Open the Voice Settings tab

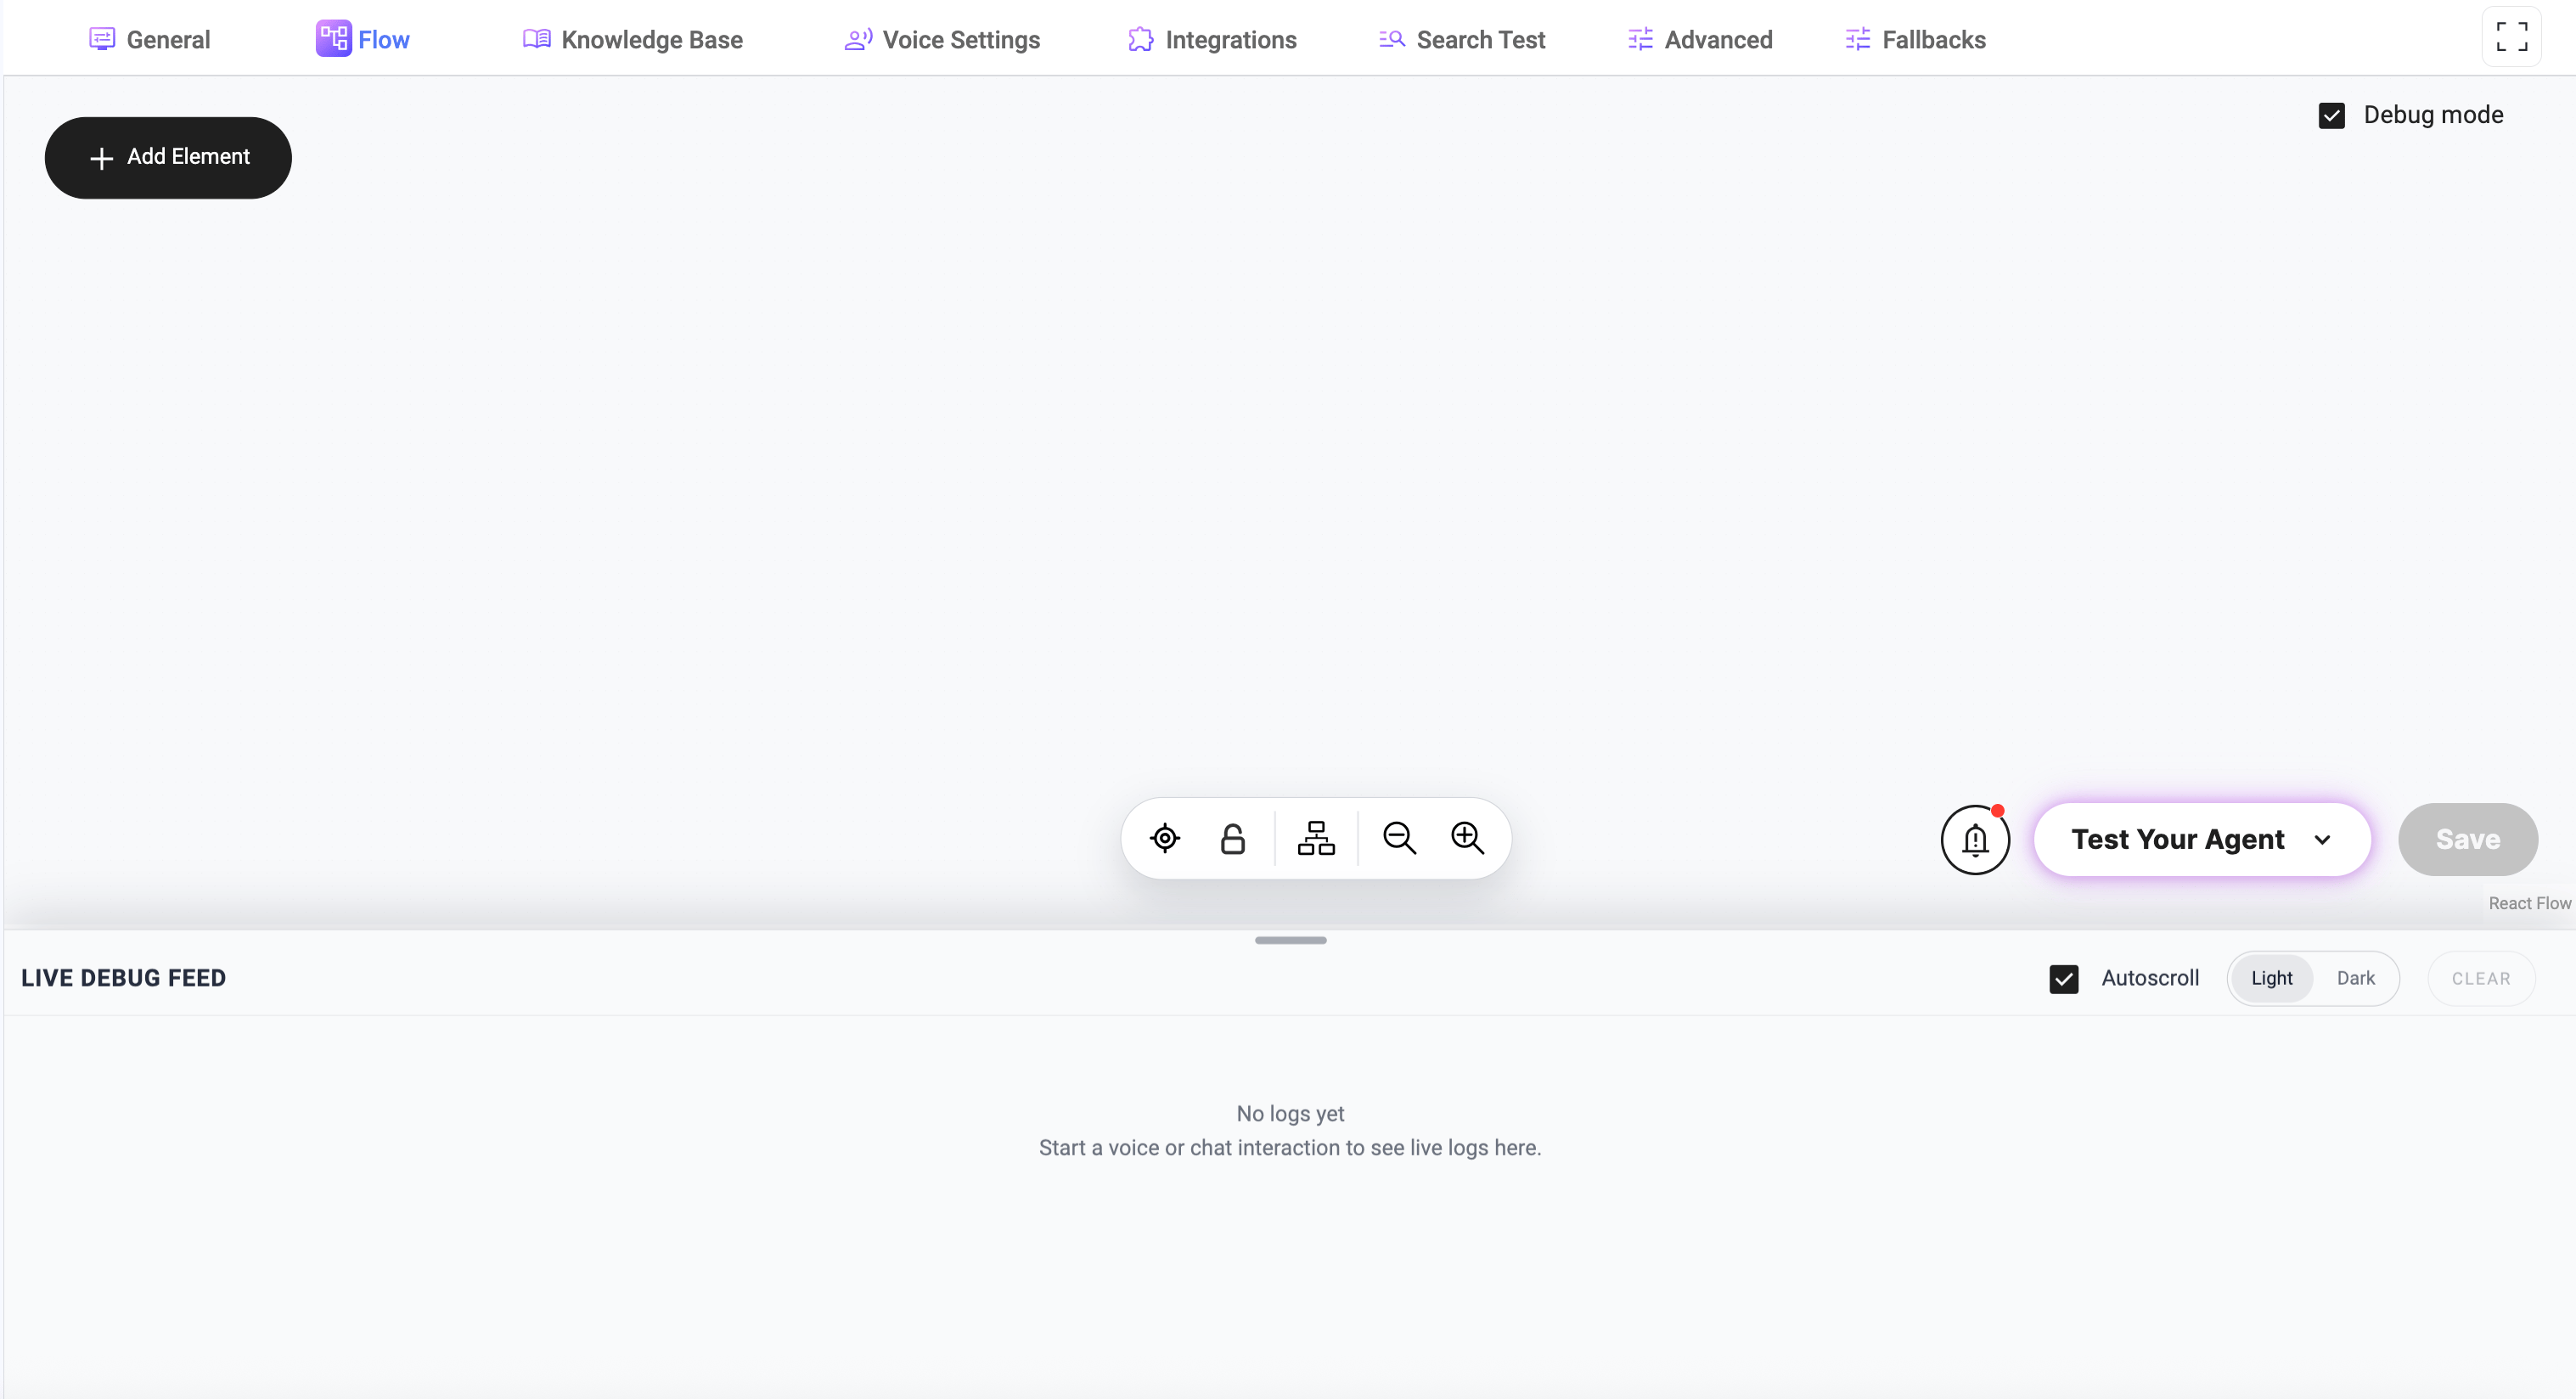[942, 39]
